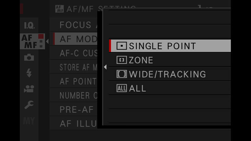Open the wrench setup menu icon

29,105
